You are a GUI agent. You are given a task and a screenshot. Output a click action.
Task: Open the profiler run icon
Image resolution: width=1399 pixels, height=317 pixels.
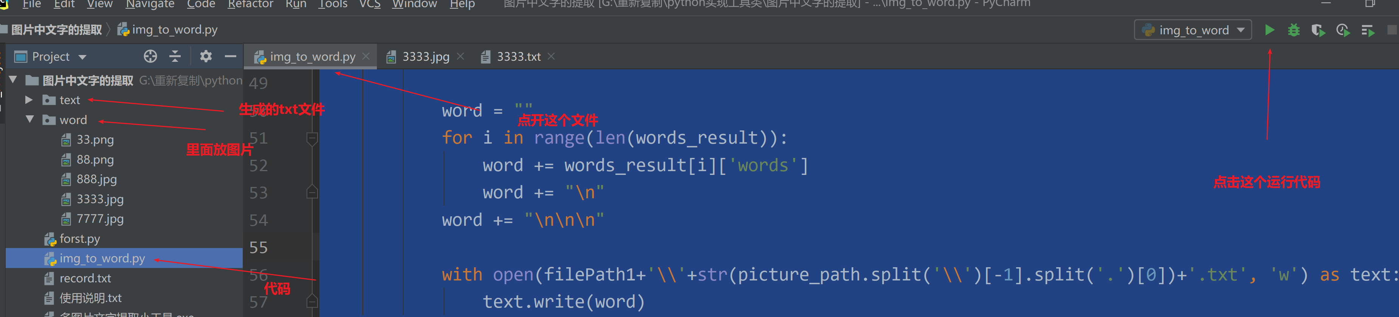tap(1343, 31)
